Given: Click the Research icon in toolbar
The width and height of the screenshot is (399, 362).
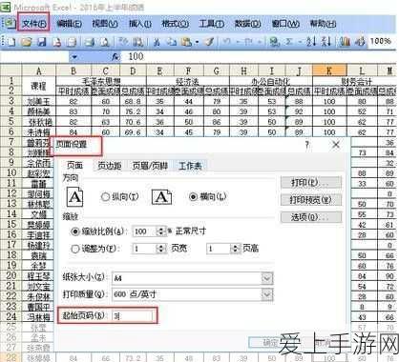Looking at the screenshot, I should tap(137, 42).
